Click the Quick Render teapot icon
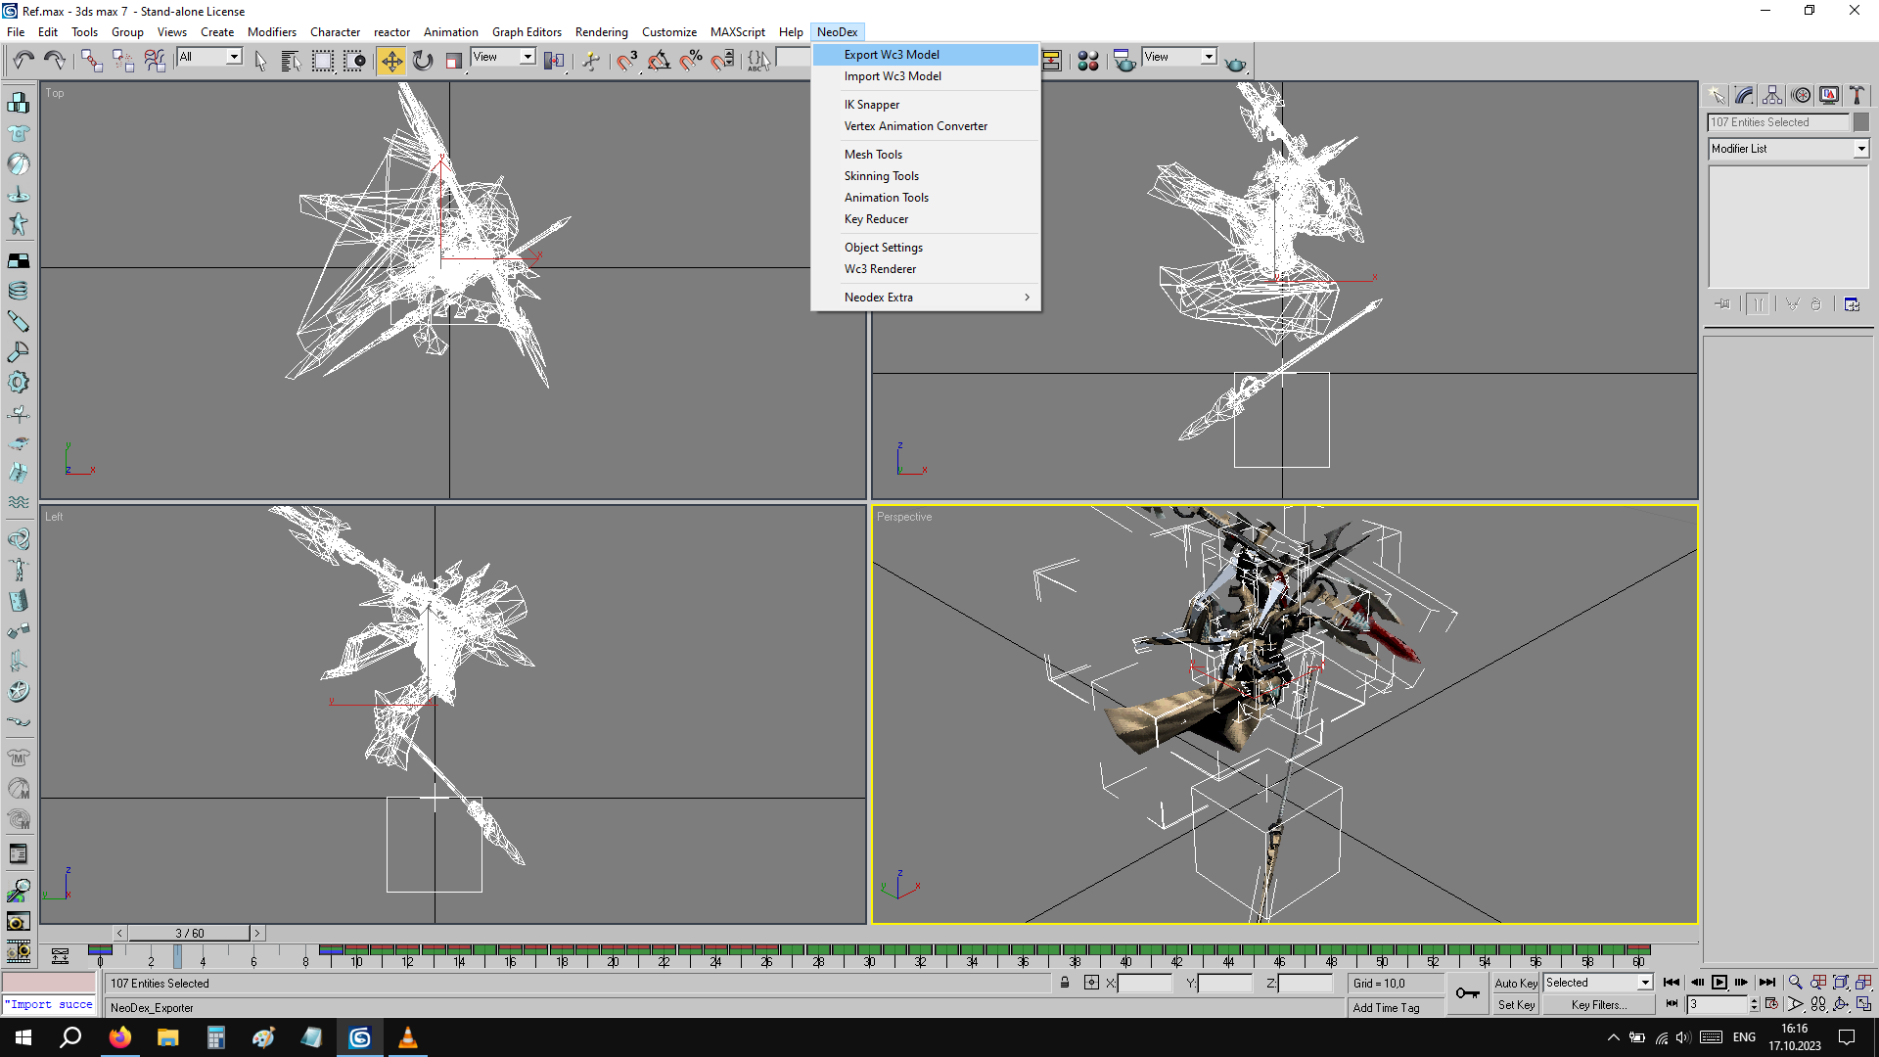The height and width of the screenshot is (1057, 1879). coord(1235,63)
